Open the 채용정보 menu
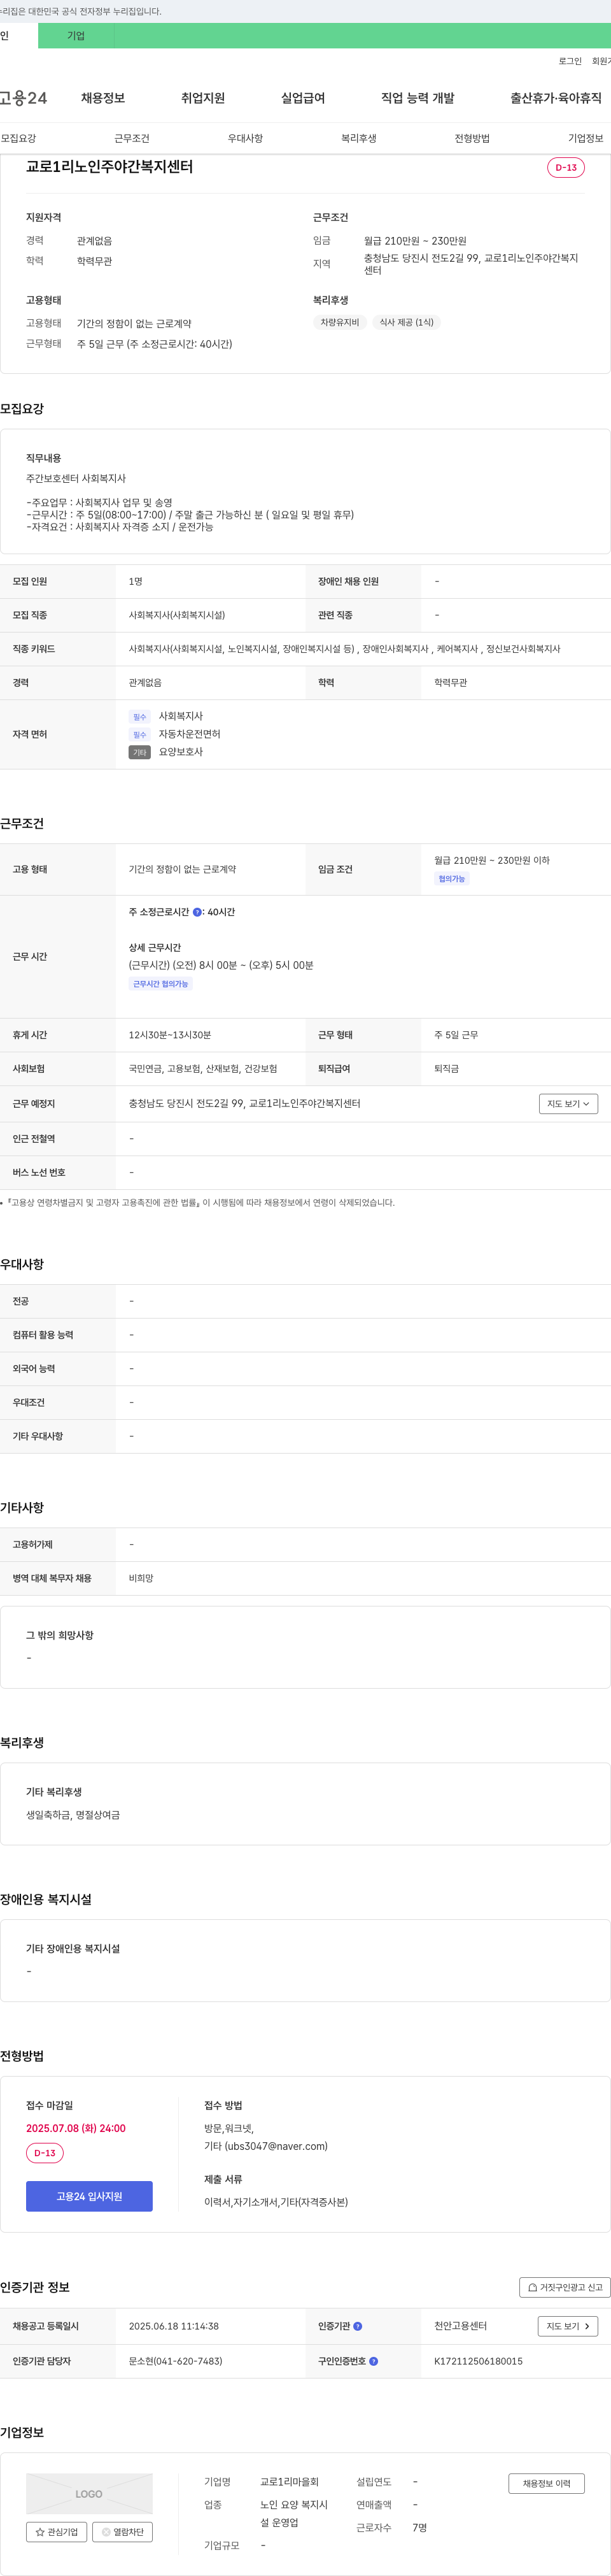The width and height of the screenshot is (611, 2576). tap(103, 98)
